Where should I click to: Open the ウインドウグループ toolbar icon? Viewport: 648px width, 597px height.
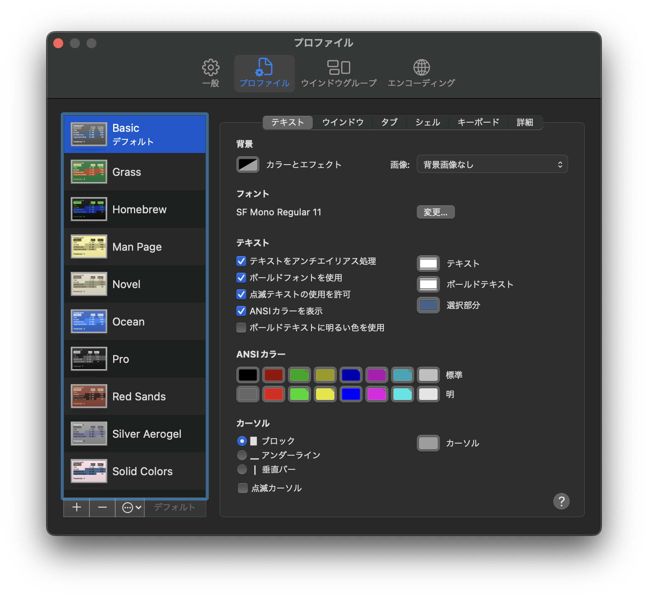[x=339, y=68]
